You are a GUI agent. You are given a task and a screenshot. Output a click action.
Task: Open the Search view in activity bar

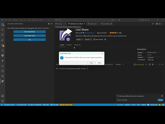[3, 30]
